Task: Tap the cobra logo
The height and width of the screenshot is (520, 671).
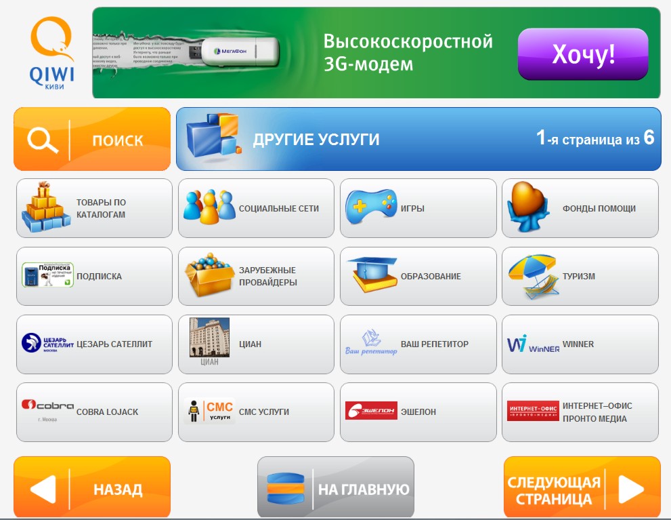Action: click(47, 410)
